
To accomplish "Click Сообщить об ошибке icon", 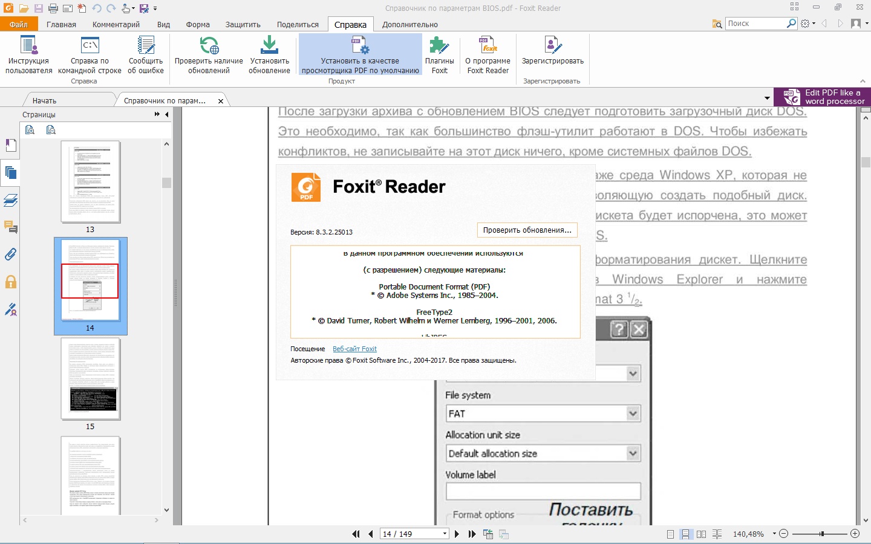I will 146,55.
